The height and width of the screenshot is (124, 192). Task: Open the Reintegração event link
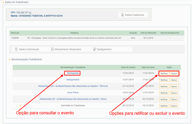(x=73, y=73)
